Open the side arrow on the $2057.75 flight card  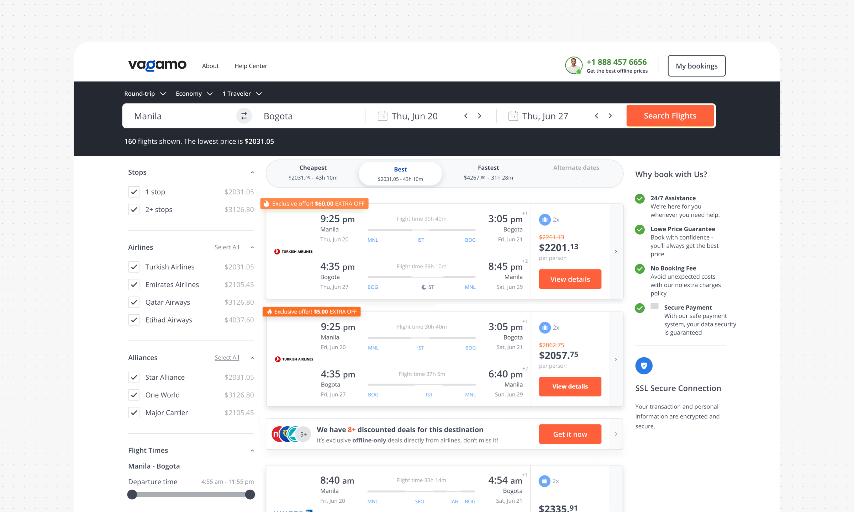click(x=616, y=359)
